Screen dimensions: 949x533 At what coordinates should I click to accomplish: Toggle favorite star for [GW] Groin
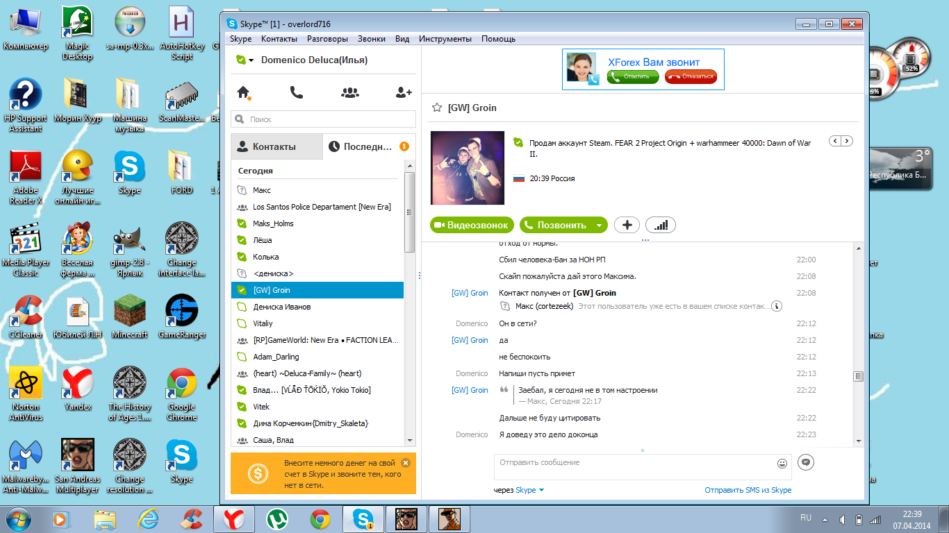pyautogui.click(x=437, y=108)
